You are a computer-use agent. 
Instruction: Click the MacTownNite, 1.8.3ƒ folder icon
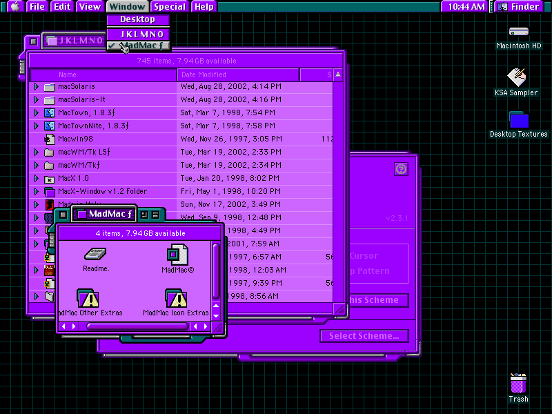49,126
